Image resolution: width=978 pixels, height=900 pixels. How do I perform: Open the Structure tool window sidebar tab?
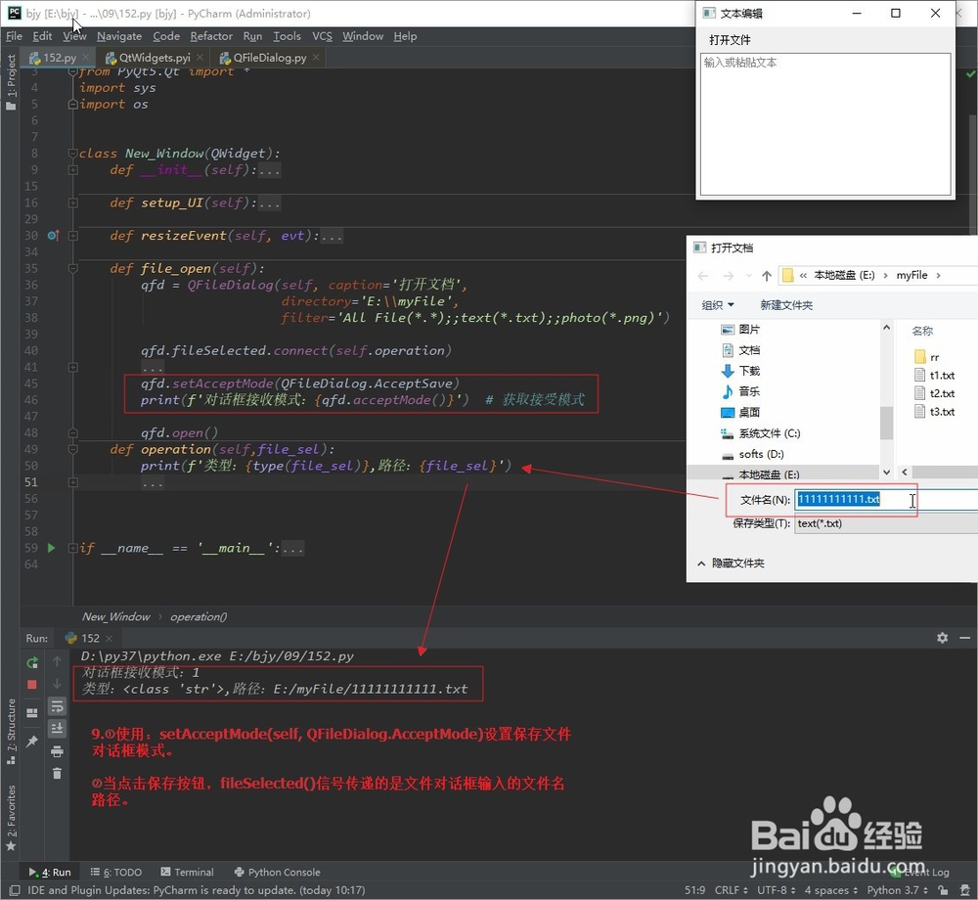(x=11, y=732)
